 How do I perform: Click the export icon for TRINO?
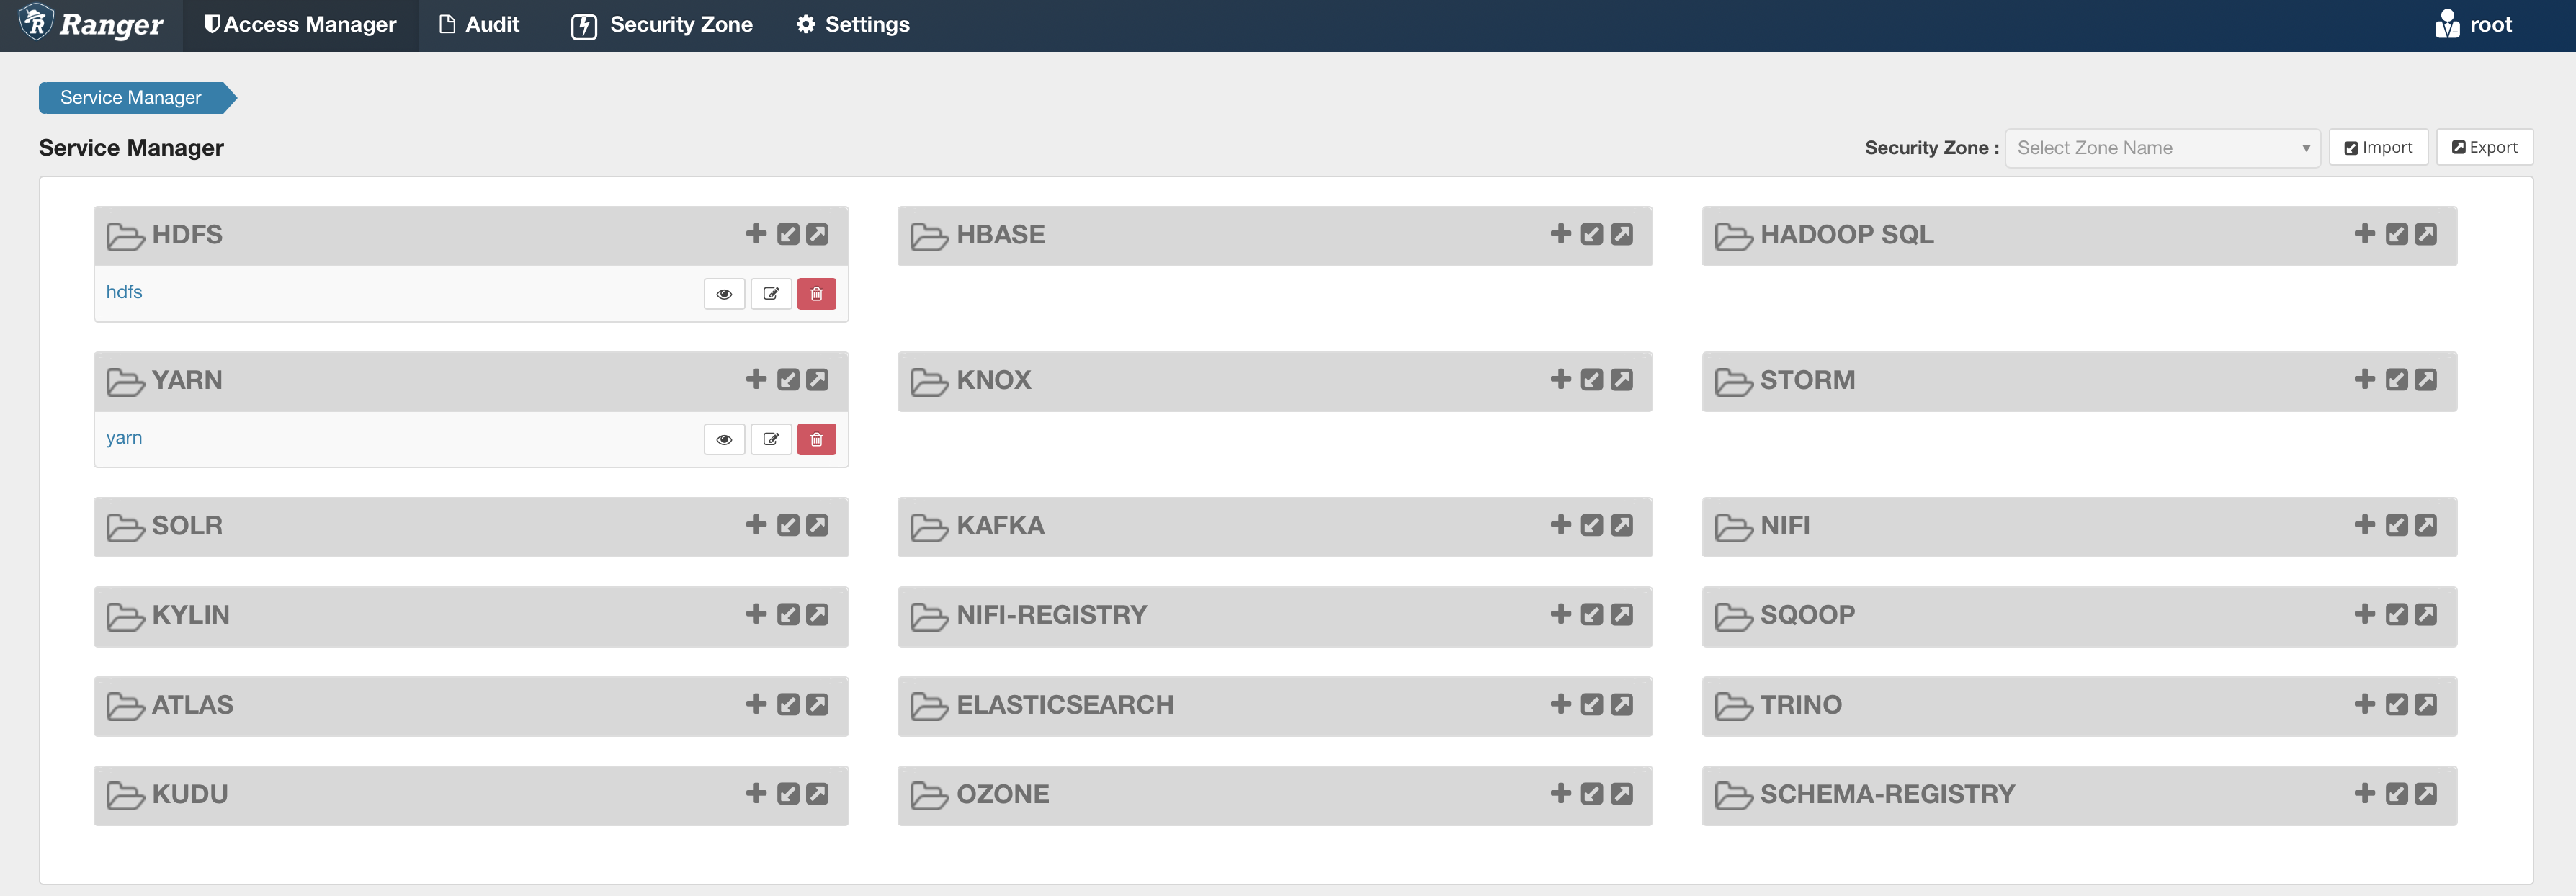[x=2426, y=705]
